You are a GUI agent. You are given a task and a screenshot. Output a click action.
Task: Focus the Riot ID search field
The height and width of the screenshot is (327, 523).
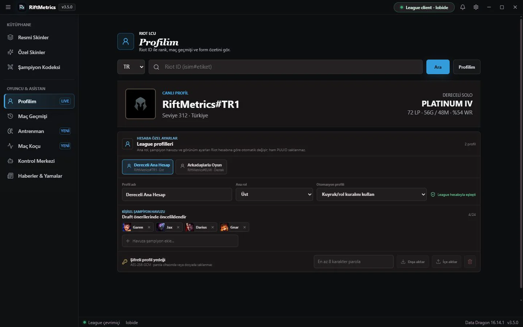285,67
